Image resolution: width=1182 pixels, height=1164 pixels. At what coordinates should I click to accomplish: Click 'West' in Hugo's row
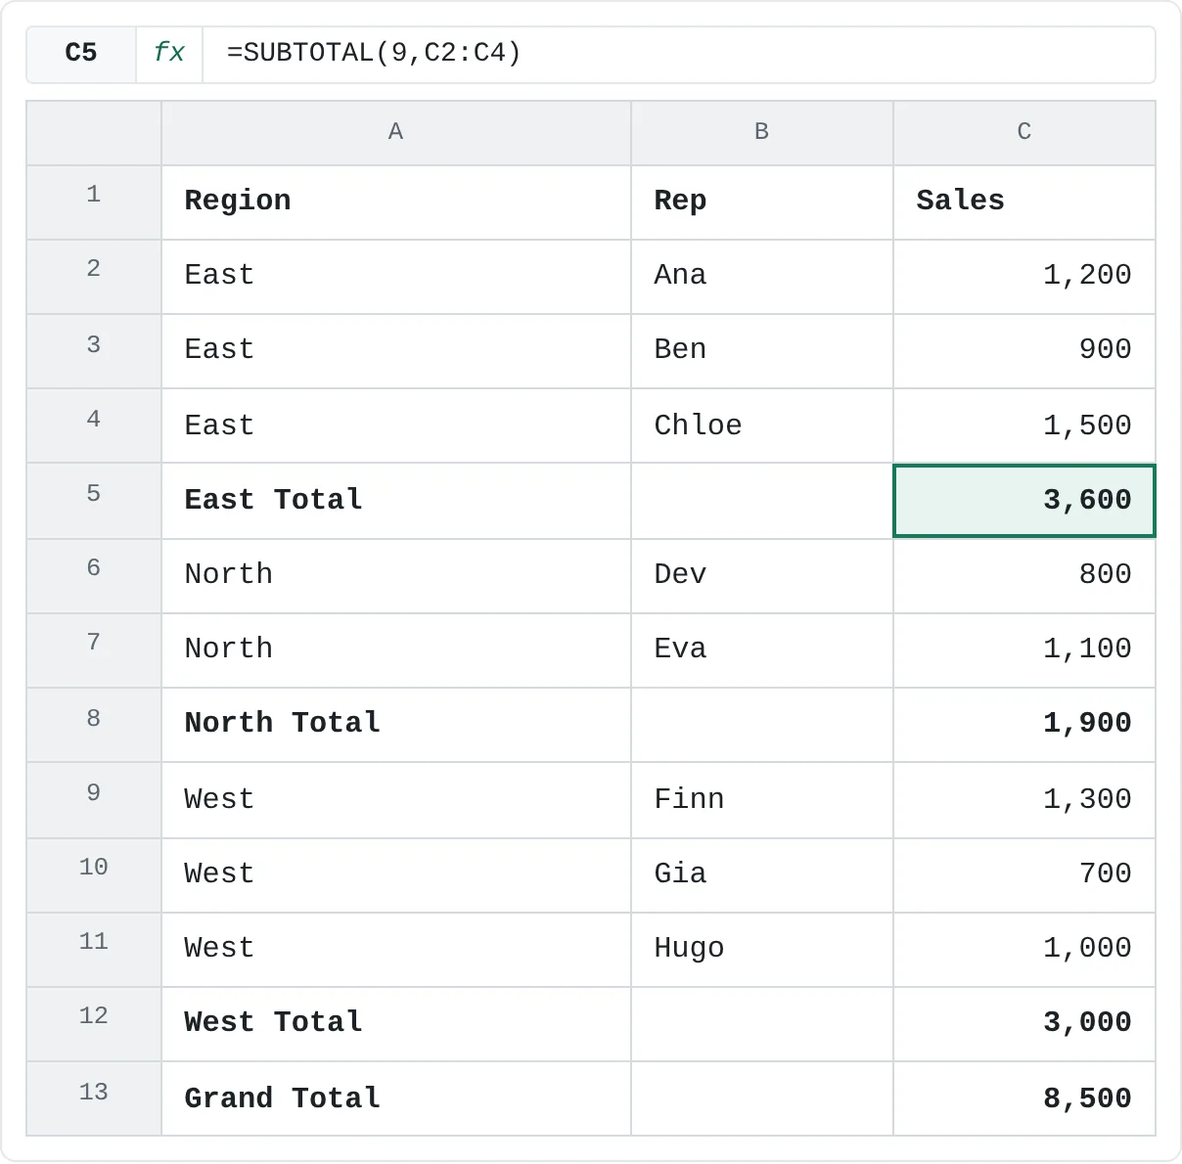(x=396, y=950)
